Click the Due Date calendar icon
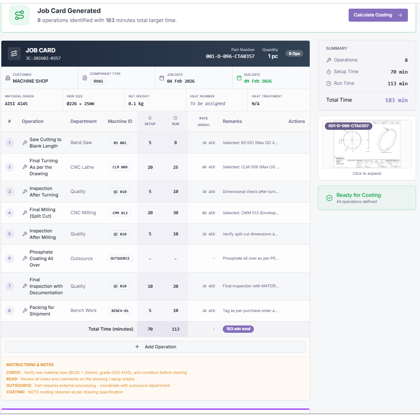 239,78
